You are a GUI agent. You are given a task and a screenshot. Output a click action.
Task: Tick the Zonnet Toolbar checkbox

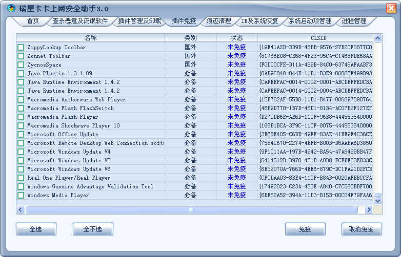coord(21,56)
